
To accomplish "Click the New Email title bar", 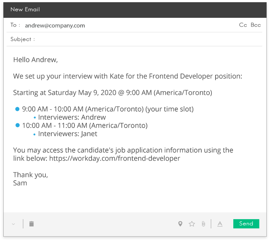I will pos(134,9).
